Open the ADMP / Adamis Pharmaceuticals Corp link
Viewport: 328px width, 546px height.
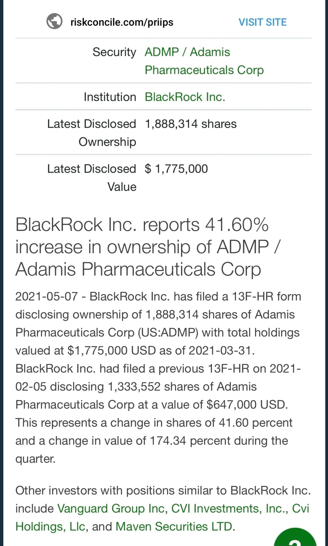[204, 61]
